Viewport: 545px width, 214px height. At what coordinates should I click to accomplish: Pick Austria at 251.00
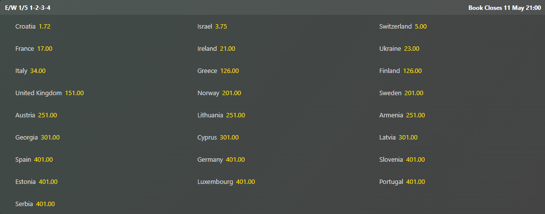(36, 115)
